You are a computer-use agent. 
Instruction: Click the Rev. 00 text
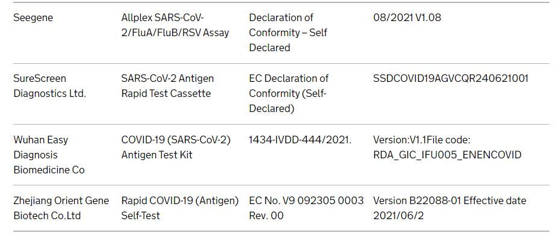(267, 216)
